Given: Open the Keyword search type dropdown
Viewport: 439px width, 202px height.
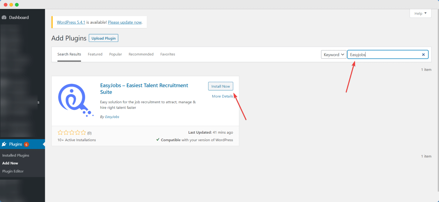Looking at the screenshot, I should point(334,55).
